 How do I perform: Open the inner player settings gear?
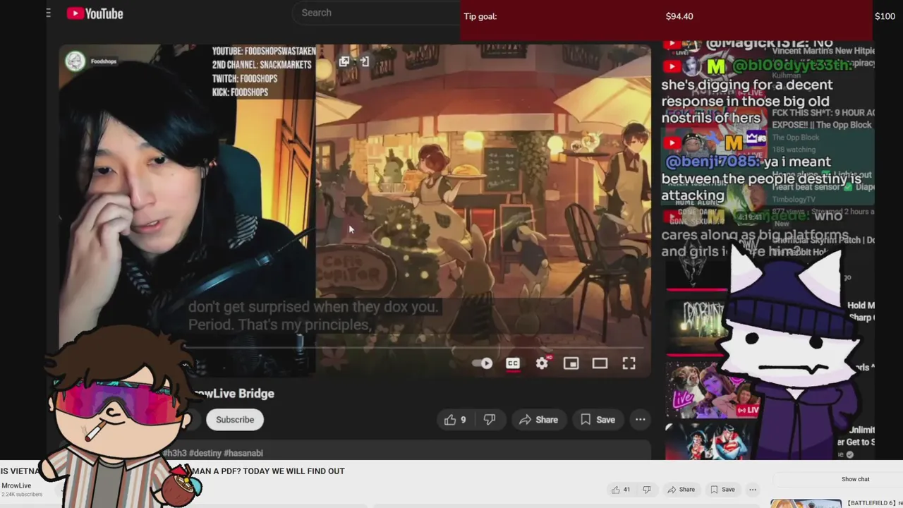coord(542,363)
